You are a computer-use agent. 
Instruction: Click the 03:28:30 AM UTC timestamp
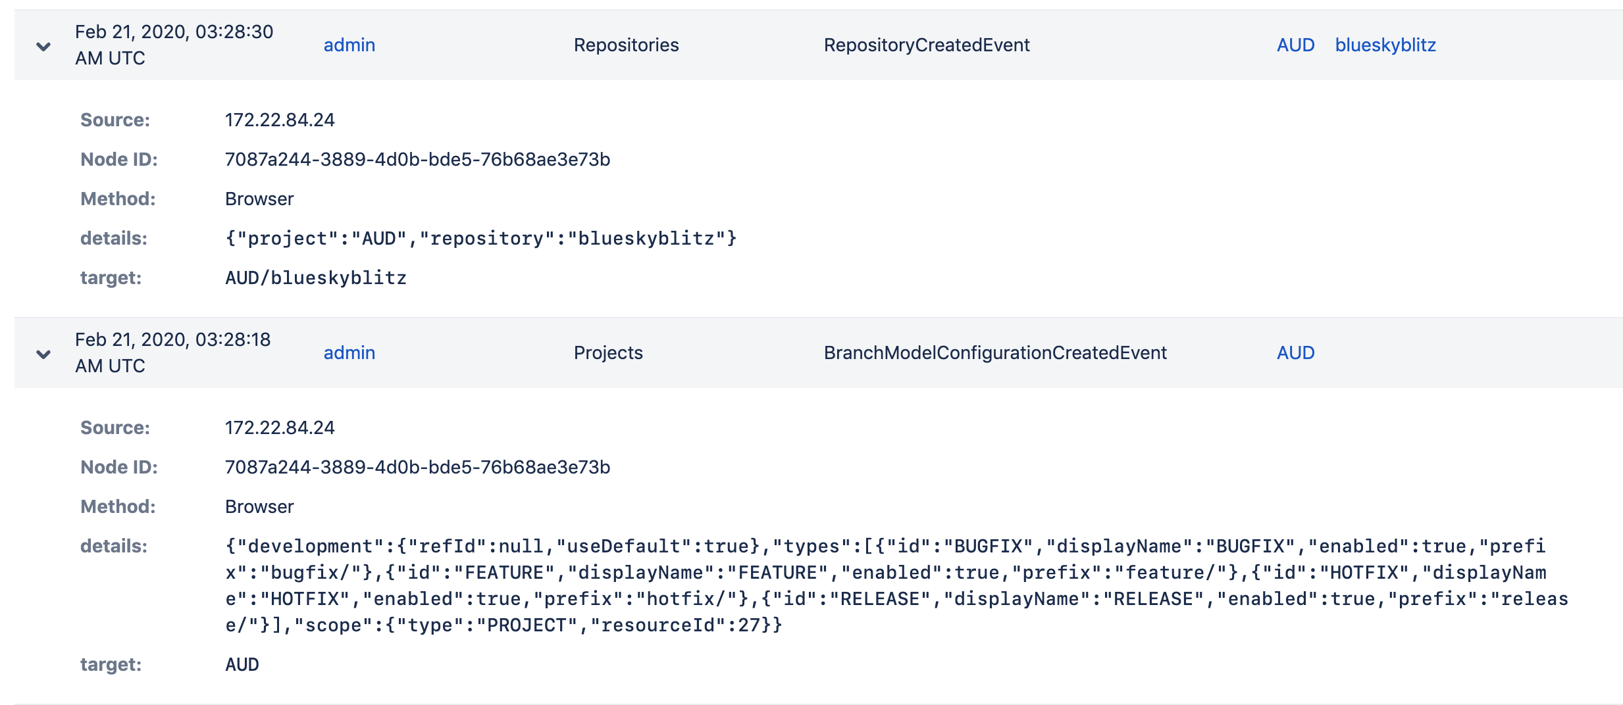[x=174, y=45]
